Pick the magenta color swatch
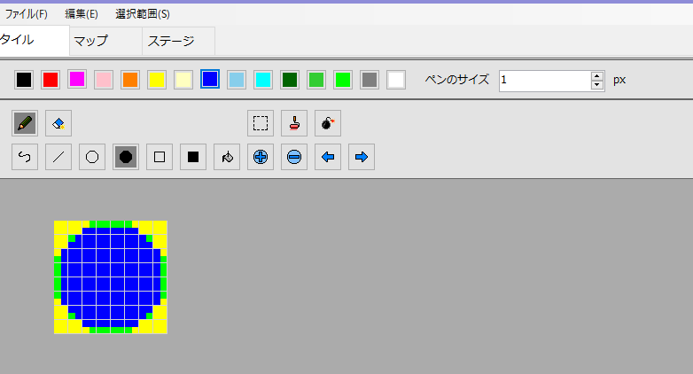This screenshot has width=693, height=374. (77, 80)
